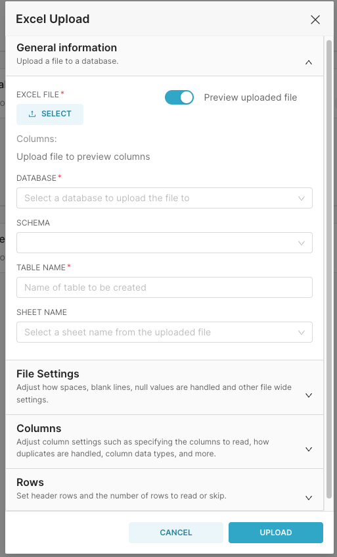Click the Database dropdown arrow icon
337x557 pixels.
[x=302, y=198]
